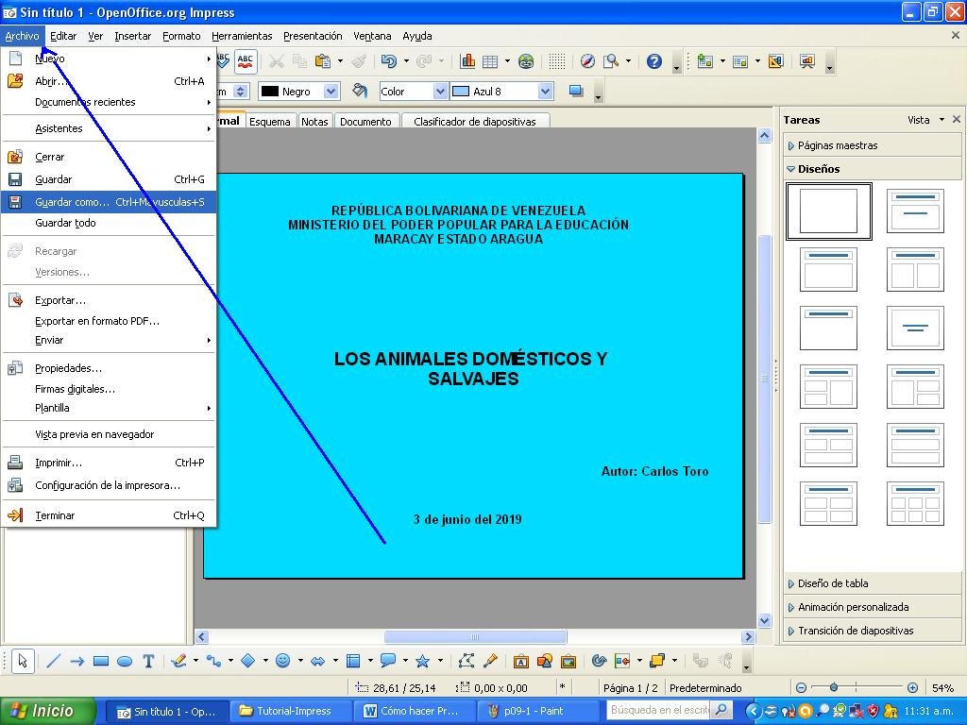Select the Line drawing tool

pos(54,661)
